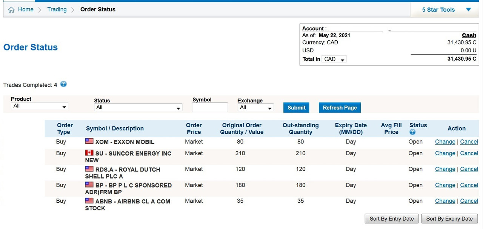483x229 pixels.
Task: Go to Trading breadcrumb link
Action: pyautogui.click(x=57, y=9)
